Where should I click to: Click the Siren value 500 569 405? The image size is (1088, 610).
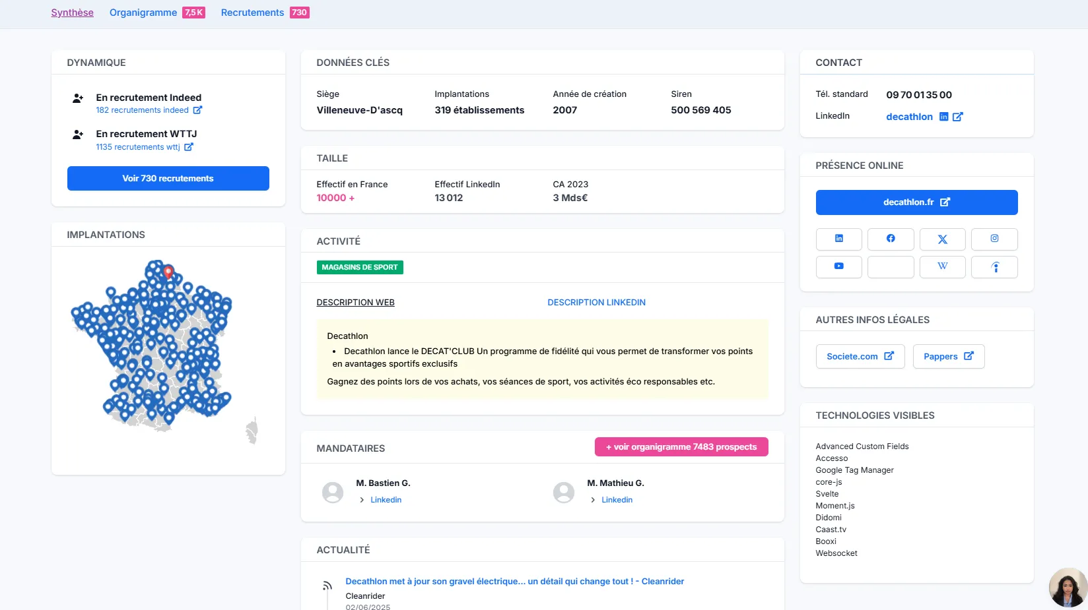point(701,110)
